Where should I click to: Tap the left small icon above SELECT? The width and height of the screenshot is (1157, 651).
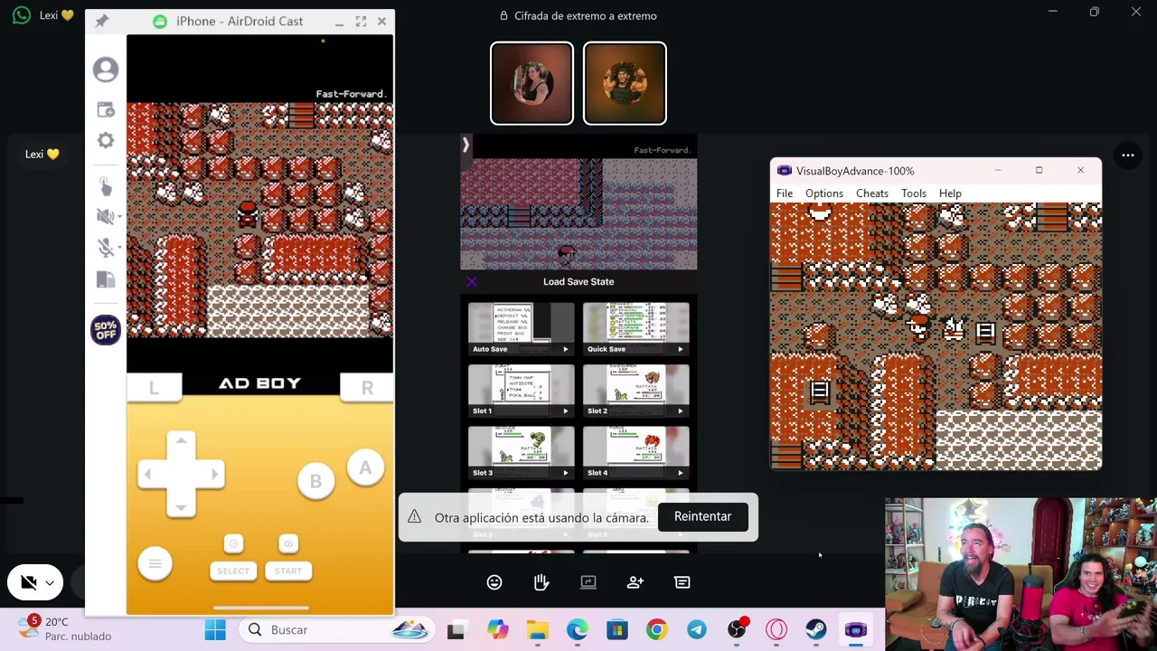pyautogui.click(x=233, y=543)
